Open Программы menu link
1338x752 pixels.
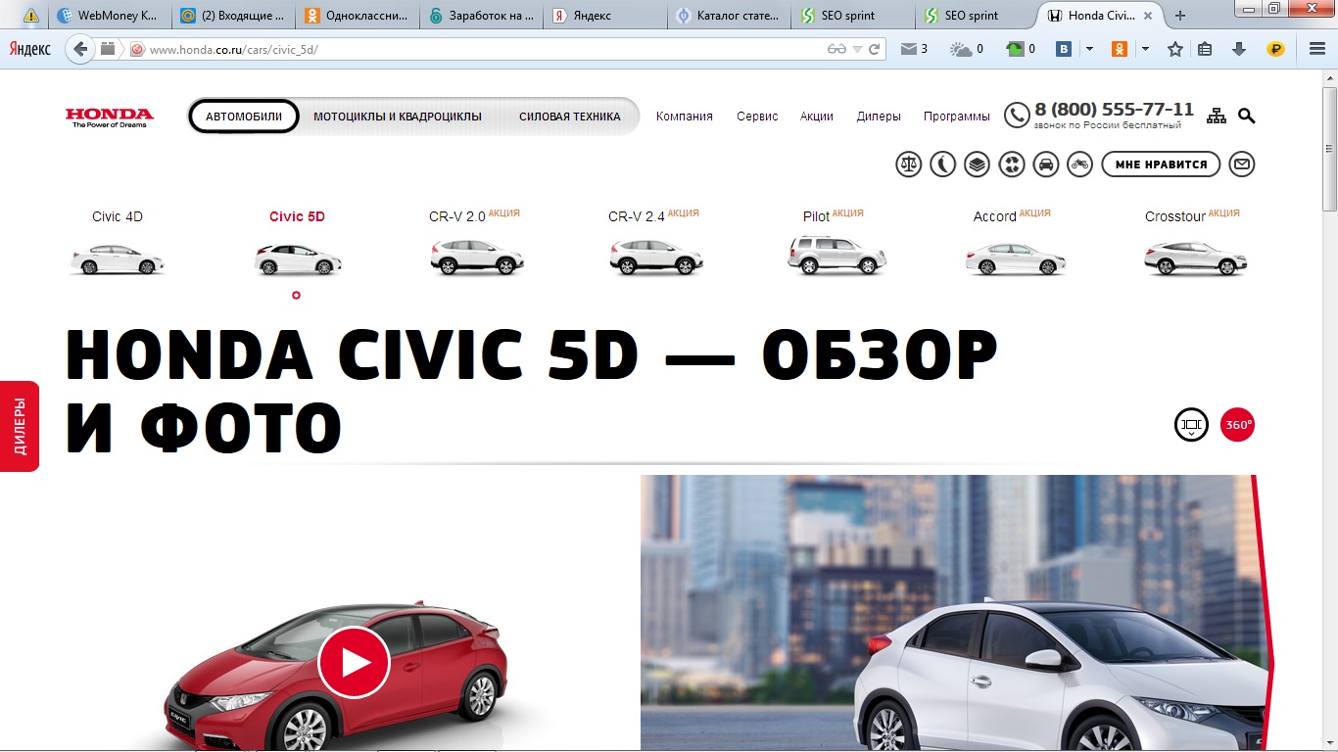(957, 117)
